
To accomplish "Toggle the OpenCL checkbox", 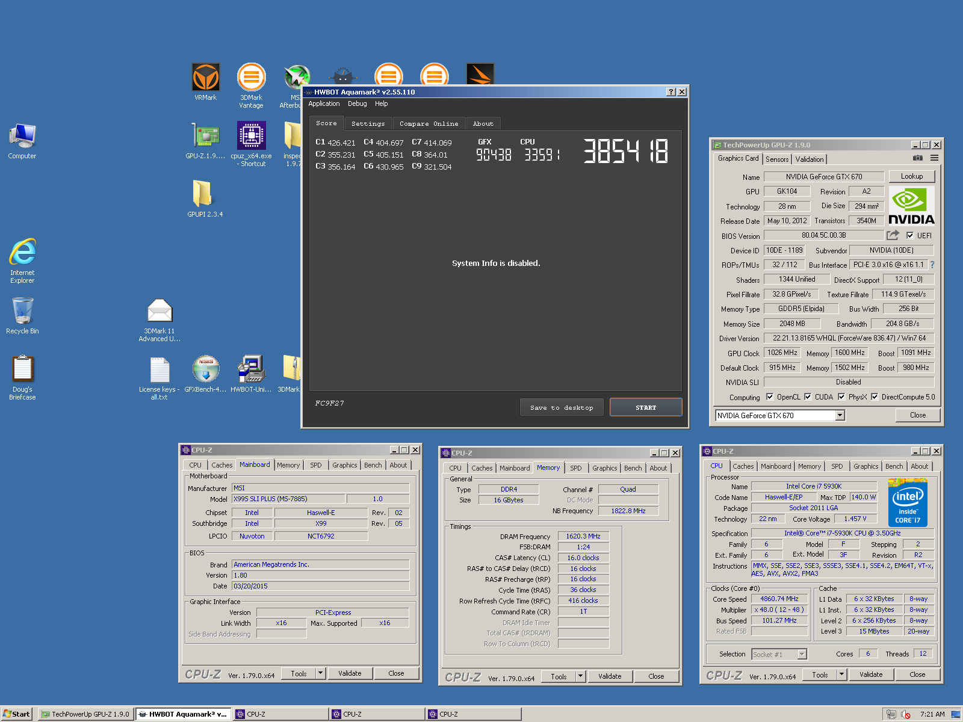I will (769, 397).
